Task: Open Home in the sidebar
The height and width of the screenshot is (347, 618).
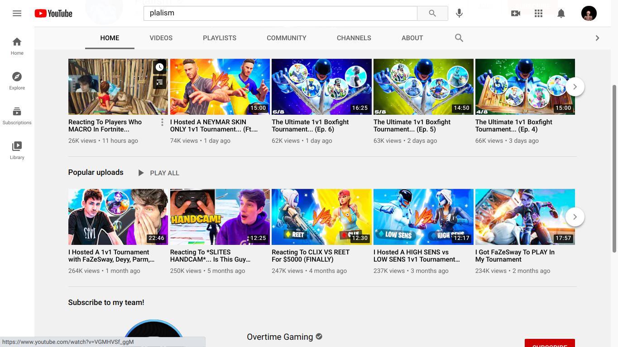Action: [x=17, y=46]
